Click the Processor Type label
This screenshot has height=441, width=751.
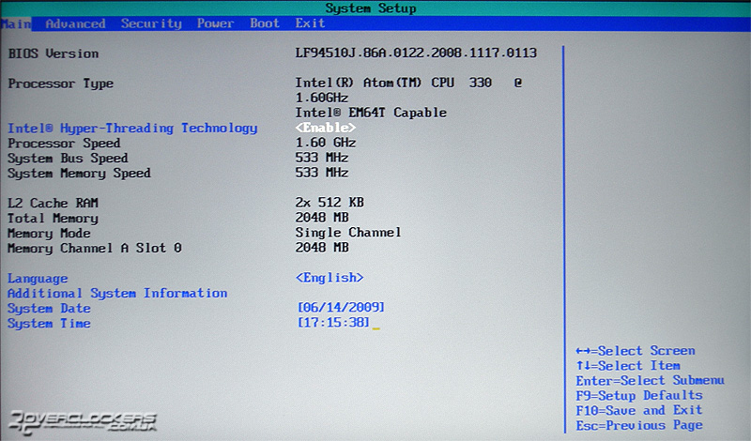point(60,84)
